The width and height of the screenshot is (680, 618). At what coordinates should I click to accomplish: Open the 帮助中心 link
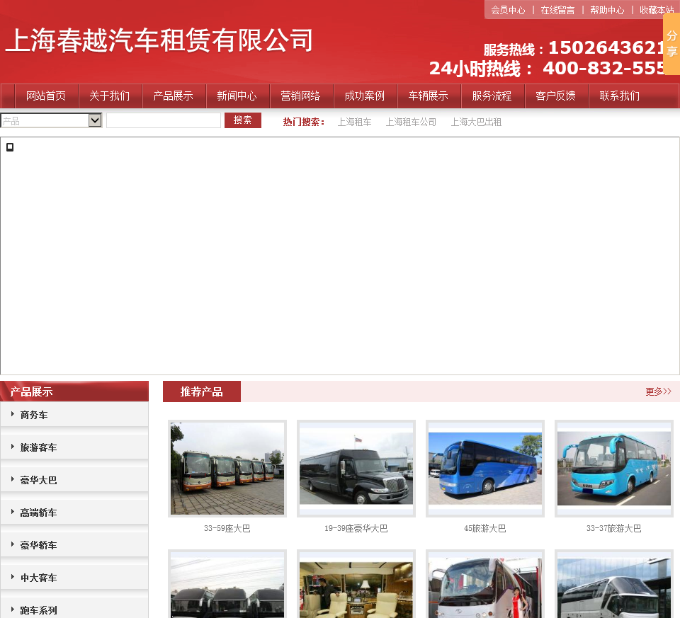point(607,10)
